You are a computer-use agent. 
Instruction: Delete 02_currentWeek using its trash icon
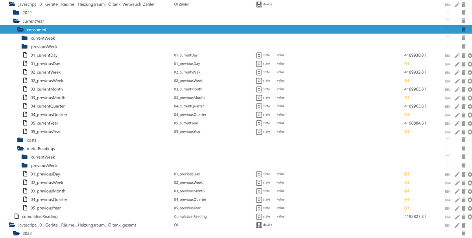pyautogui.click(x=463, y=73)
